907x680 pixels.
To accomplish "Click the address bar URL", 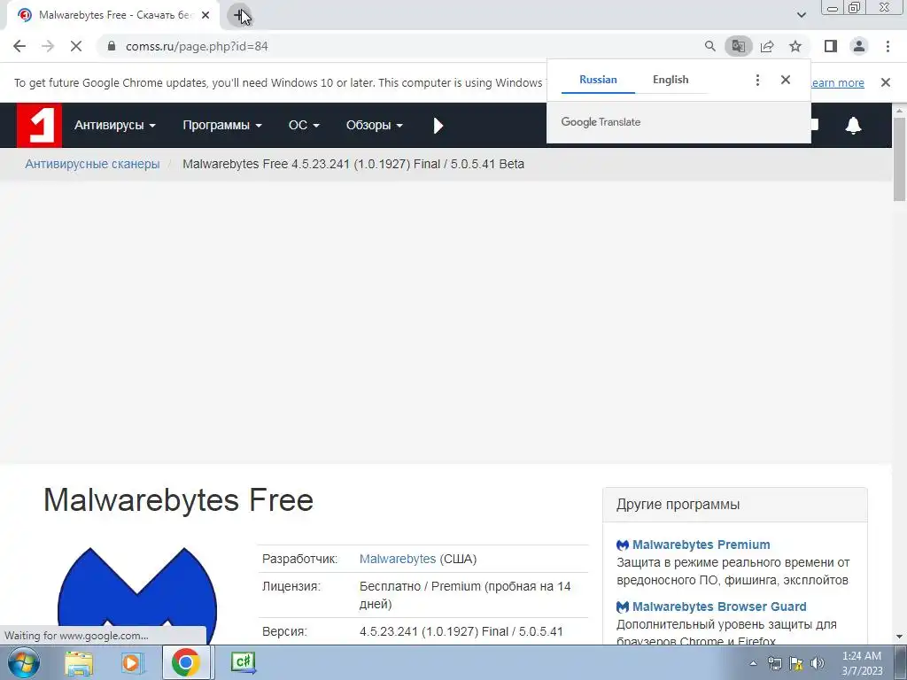I will (197, 46).
